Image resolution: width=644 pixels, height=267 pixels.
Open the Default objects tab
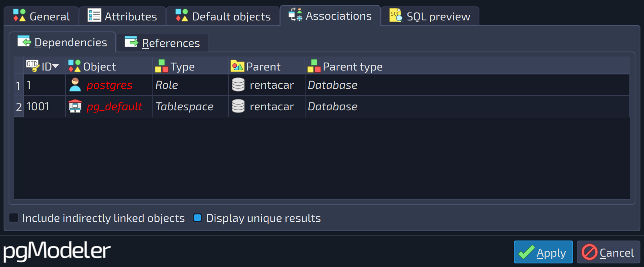click(x=223, y=16)
